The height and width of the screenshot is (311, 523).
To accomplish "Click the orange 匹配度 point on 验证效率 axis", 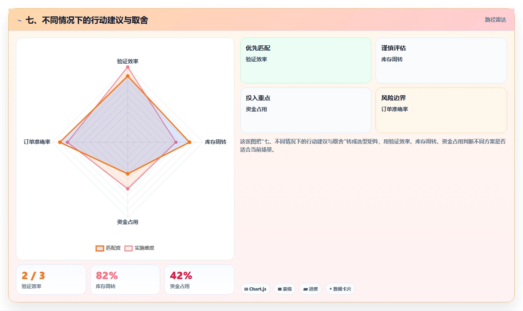I will 127,76.
